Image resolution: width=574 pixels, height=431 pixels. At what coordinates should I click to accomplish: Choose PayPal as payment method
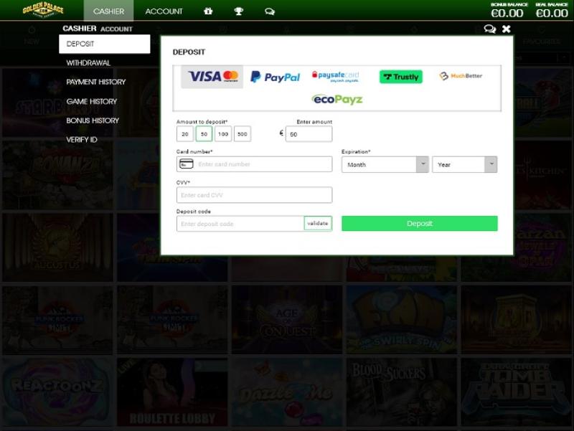275,77
